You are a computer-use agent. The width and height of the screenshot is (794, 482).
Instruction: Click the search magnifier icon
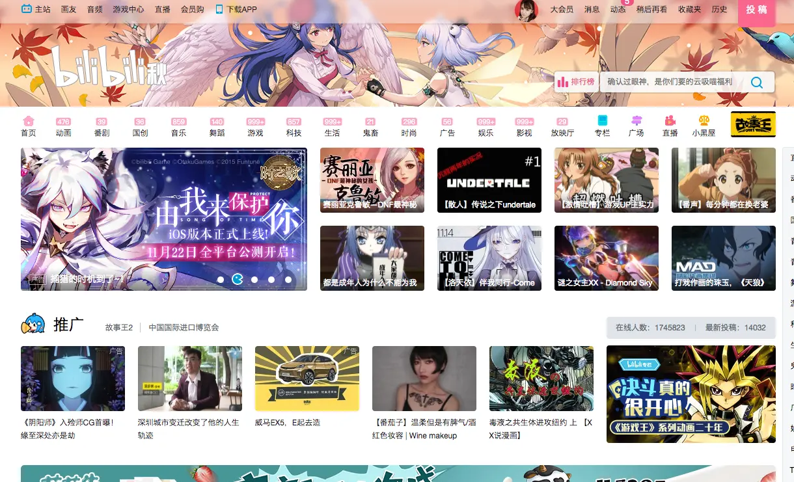pos(757,82)
